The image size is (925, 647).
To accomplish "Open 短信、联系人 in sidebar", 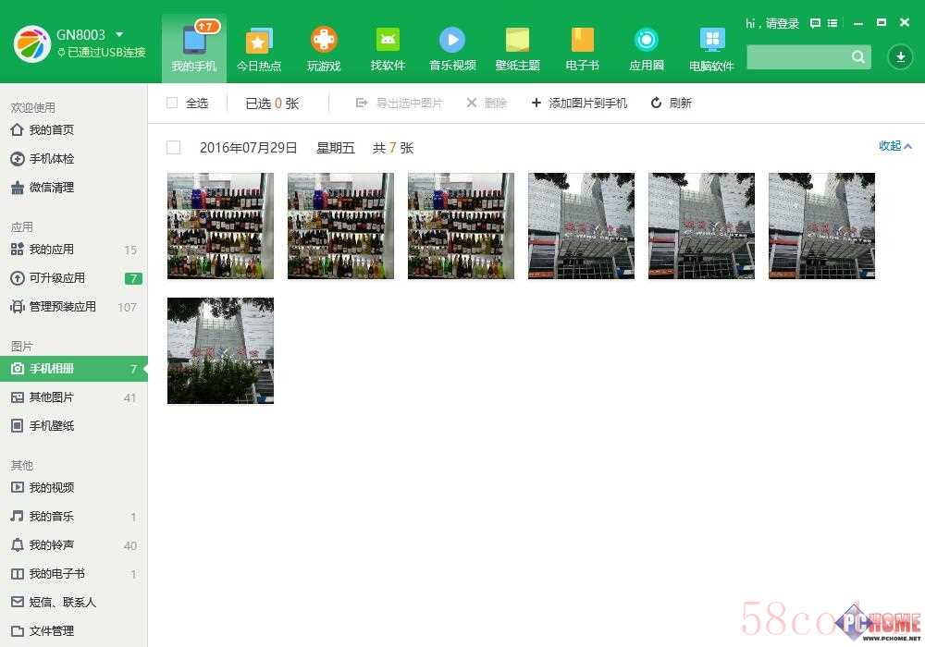I will tap(74, 603).
